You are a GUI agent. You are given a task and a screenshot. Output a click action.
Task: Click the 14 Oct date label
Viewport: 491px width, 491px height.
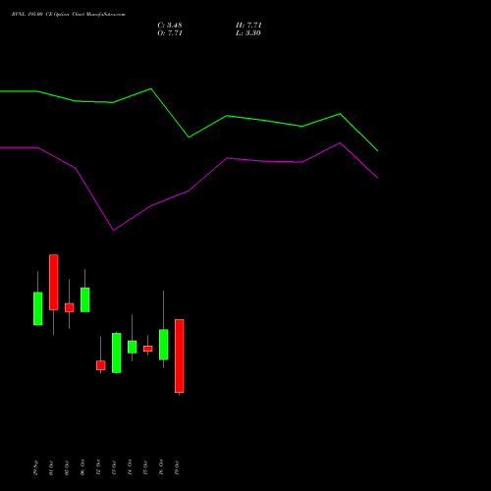(130, 467)
